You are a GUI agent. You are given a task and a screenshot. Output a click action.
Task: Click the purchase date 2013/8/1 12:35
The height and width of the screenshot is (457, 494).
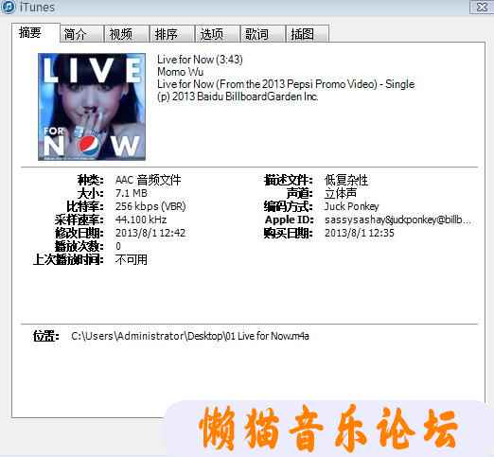[360, 233]
